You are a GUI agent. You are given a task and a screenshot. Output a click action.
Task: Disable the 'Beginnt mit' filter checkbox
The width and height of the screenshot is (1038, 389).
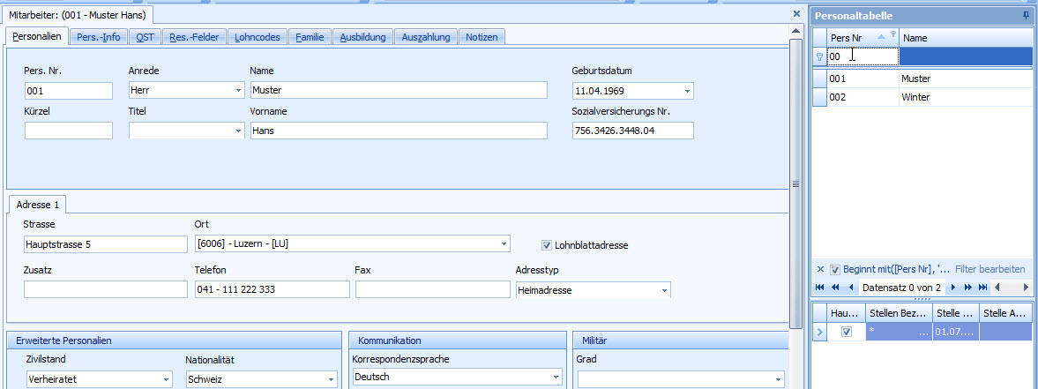(835, 269)
